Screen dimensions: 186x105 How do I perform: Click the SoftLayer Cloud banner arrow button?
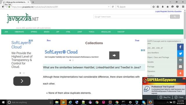[x=114, y=55]
